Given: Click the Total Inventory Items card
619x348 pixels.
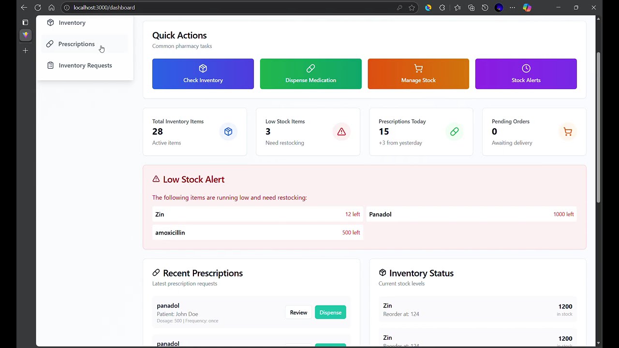Looking at the screenshot, I should (x=195, y=132).
